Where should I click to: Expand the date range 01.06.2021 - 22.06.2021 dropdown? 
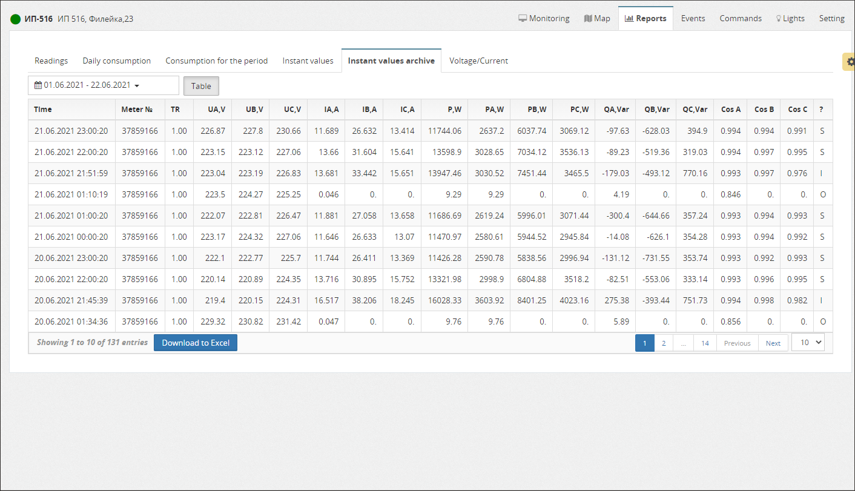coord(104,85)
